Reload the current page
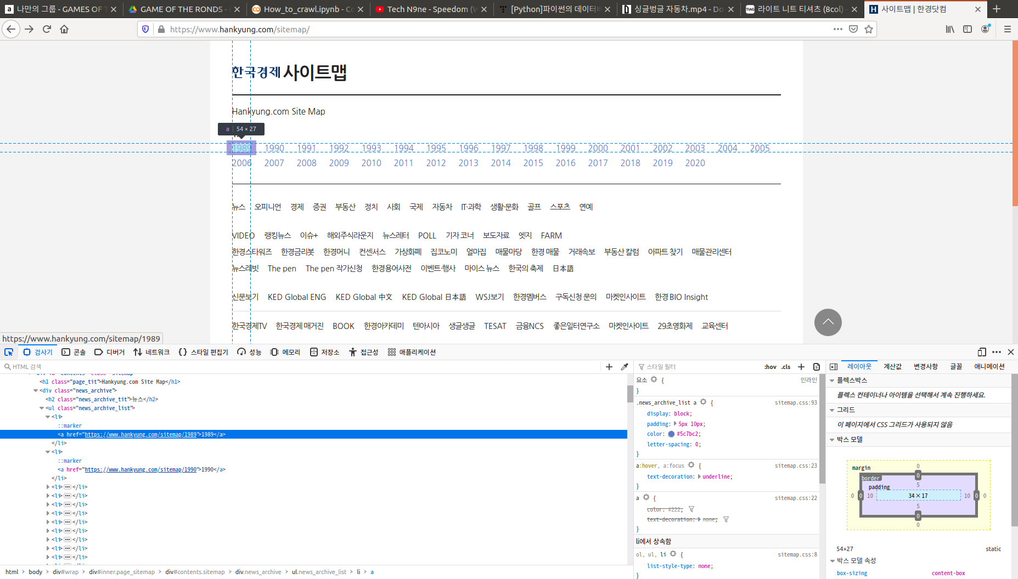This screenshot has width=1018, height=579. coord(47,29)
